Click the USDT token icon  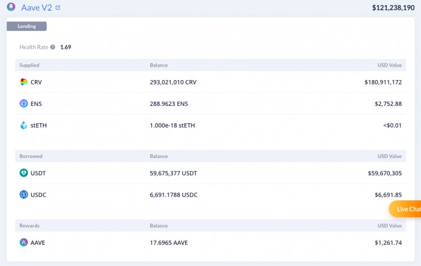click(x=24, y=173)
